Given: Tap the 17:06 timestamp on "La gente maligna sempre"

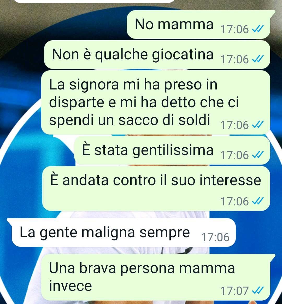Looking at the screenshot, I should pyautogui.click(x=215, y=237).
